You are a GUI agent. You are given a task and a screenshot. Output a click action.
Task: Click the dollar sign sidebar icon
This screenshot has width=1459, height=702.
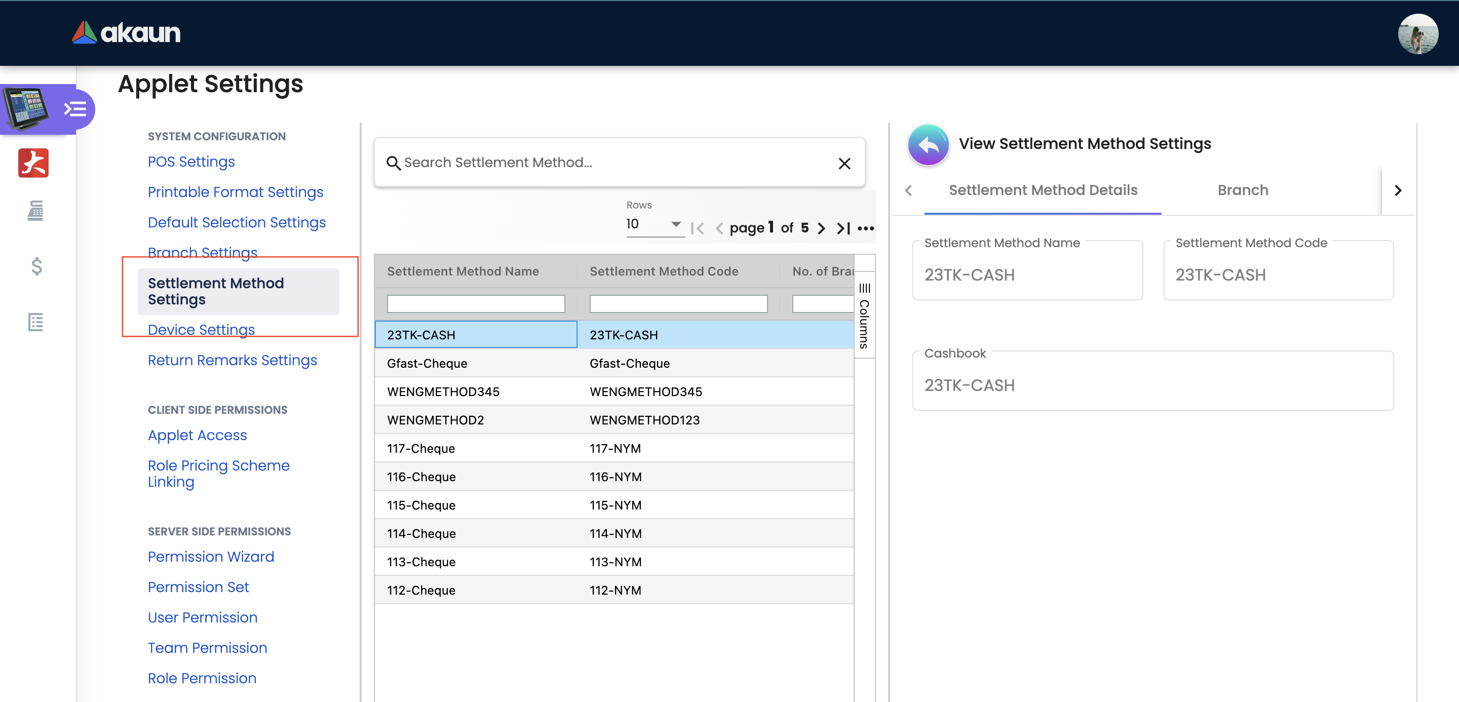point(36,266)
